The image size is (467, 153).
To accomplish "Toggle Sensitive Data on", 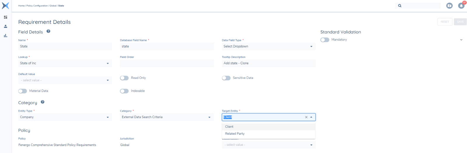I will tap(226, 78).
